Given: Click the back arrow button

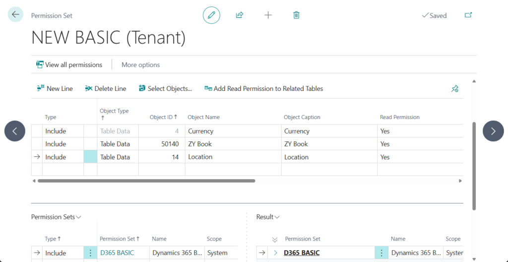Looking at the screenshot, I should [x=15, y=15].
